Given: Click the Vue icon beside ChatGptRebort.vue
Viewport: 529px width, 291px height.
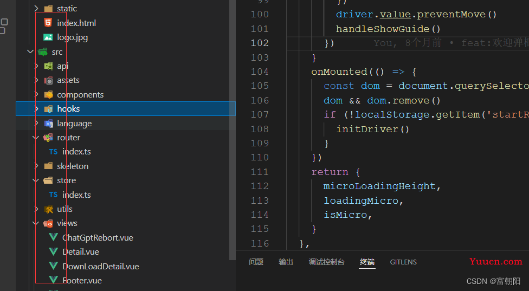Looking at the screenshot, I should (53, 237).
